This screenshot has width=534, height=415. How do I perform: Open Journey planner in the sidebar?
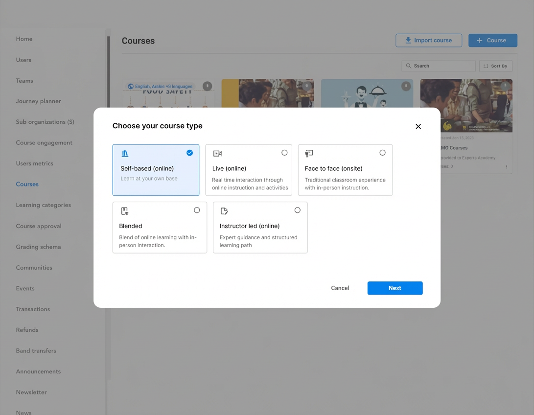pyautogui.click(x=39, y=101)
